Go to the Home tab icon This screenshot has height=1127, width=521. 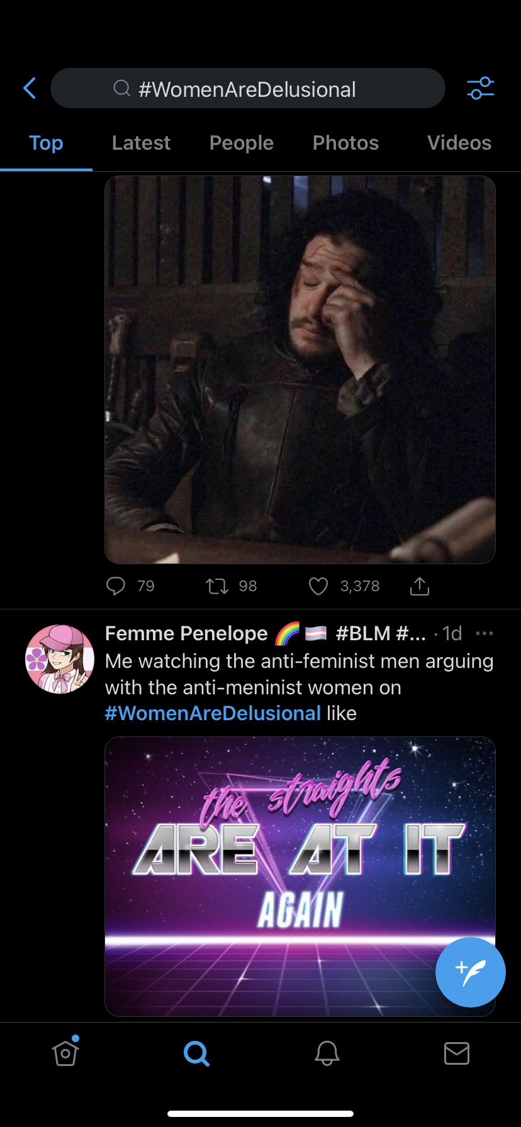click(65, 1053)
